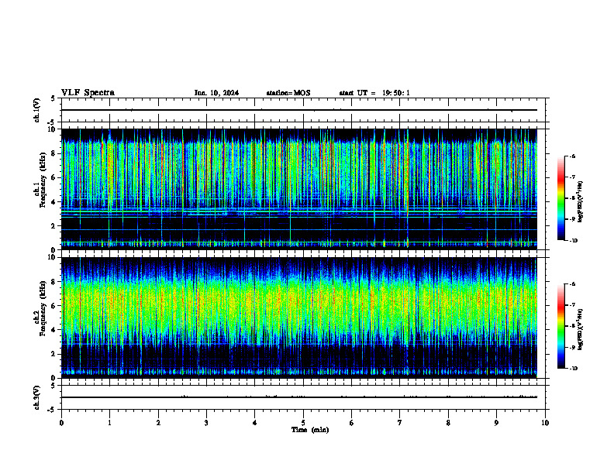The image size is (614, 474).
Task: Click time axis tick label "10"
Action: (545, 423)
